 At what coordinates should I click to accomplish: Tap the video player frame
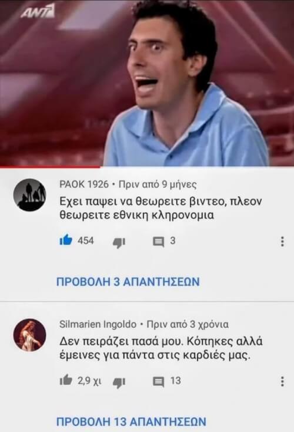pyautogui.click(x=147, y=83)
